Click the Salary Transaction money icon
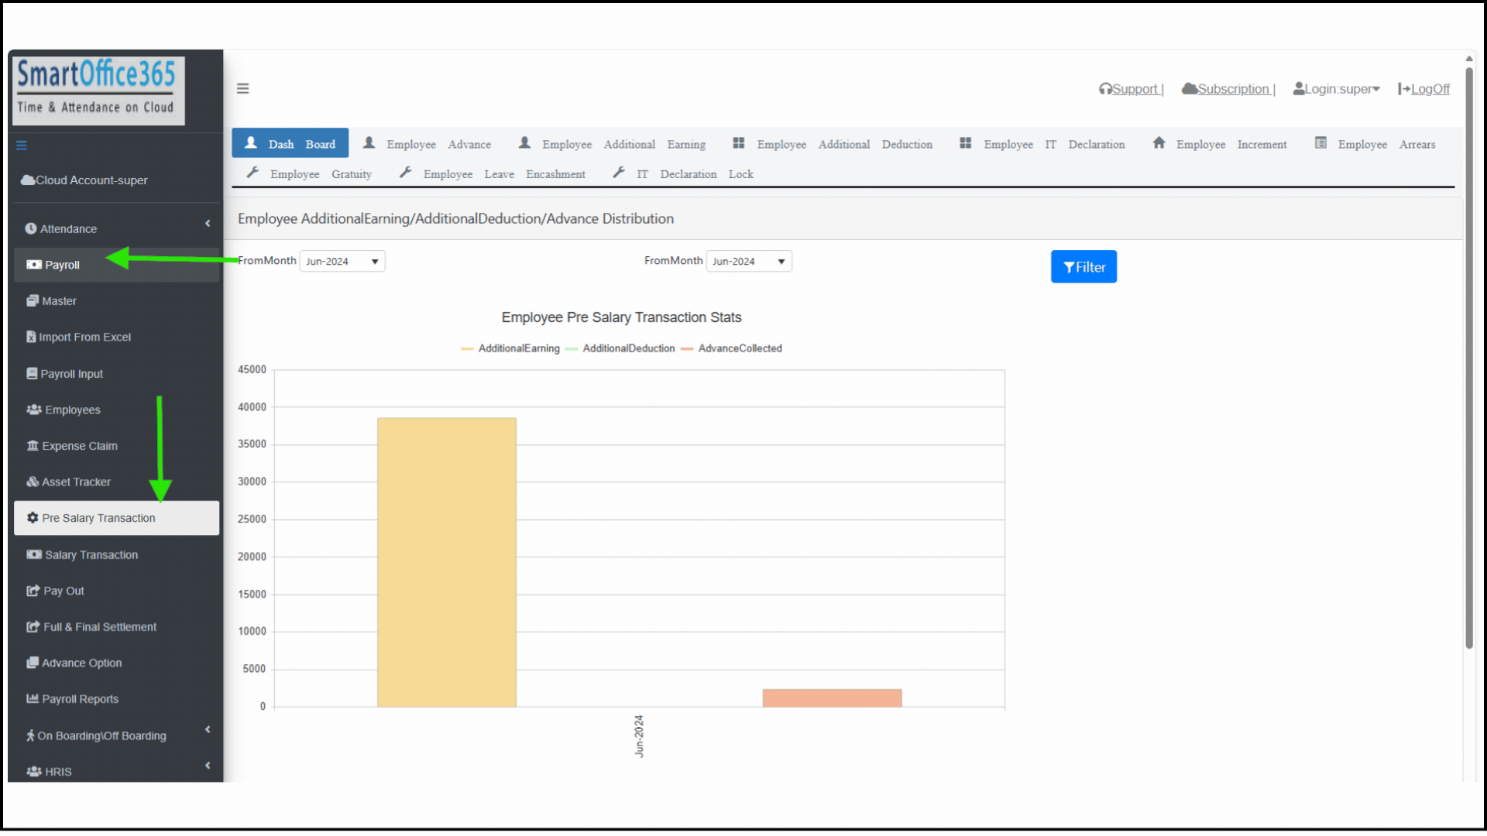Screen dimensions: 1487x836 coord(34,554)
